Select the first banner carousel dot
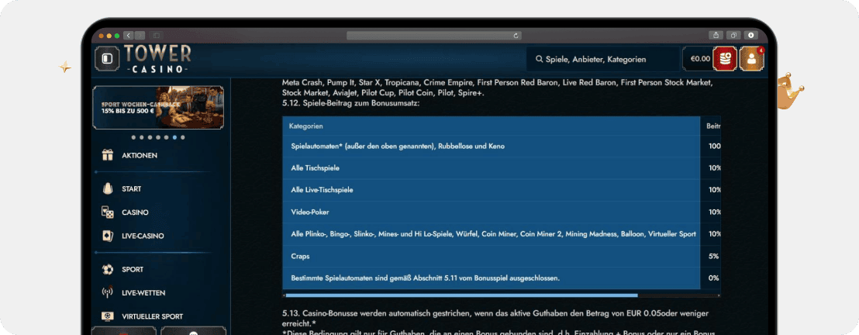This screenshot has width=859, height=335. coord(133,137)
